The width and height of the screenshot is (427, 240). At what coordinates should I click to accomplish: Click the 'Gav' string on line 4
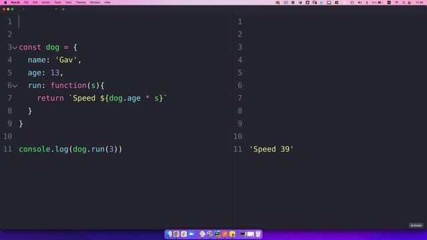pos(66,60)
